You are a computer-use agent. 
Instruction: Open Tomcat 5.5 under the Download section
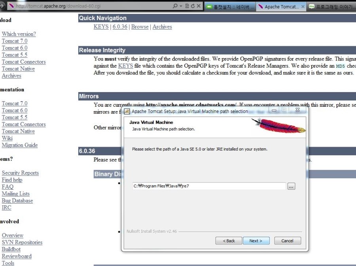[x=15, y=55]
